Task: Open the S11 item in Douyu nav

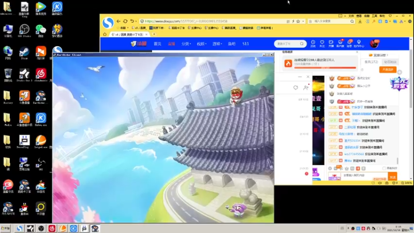Action: (x=245, y=44)
